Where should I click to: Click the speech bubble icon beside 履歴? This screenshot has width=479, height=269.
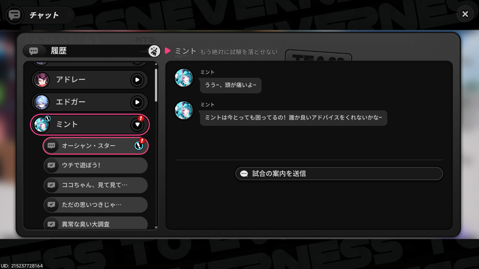pyautogui.click(x=34, y=51)
